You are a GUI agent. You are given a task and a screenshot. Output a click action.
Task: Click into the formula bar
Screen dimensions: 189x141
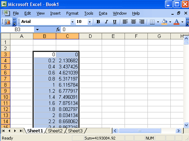click(x=125, y=30)
